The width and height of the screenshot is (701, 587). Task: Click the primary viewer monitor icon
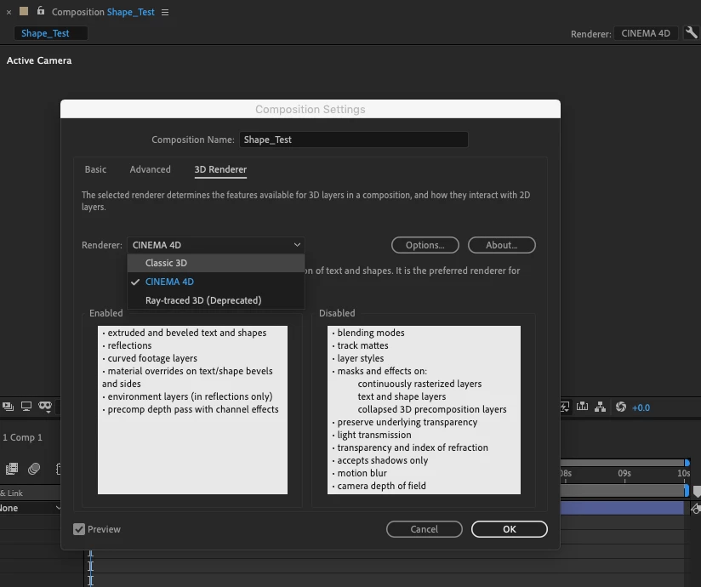(x=26, y=407)
